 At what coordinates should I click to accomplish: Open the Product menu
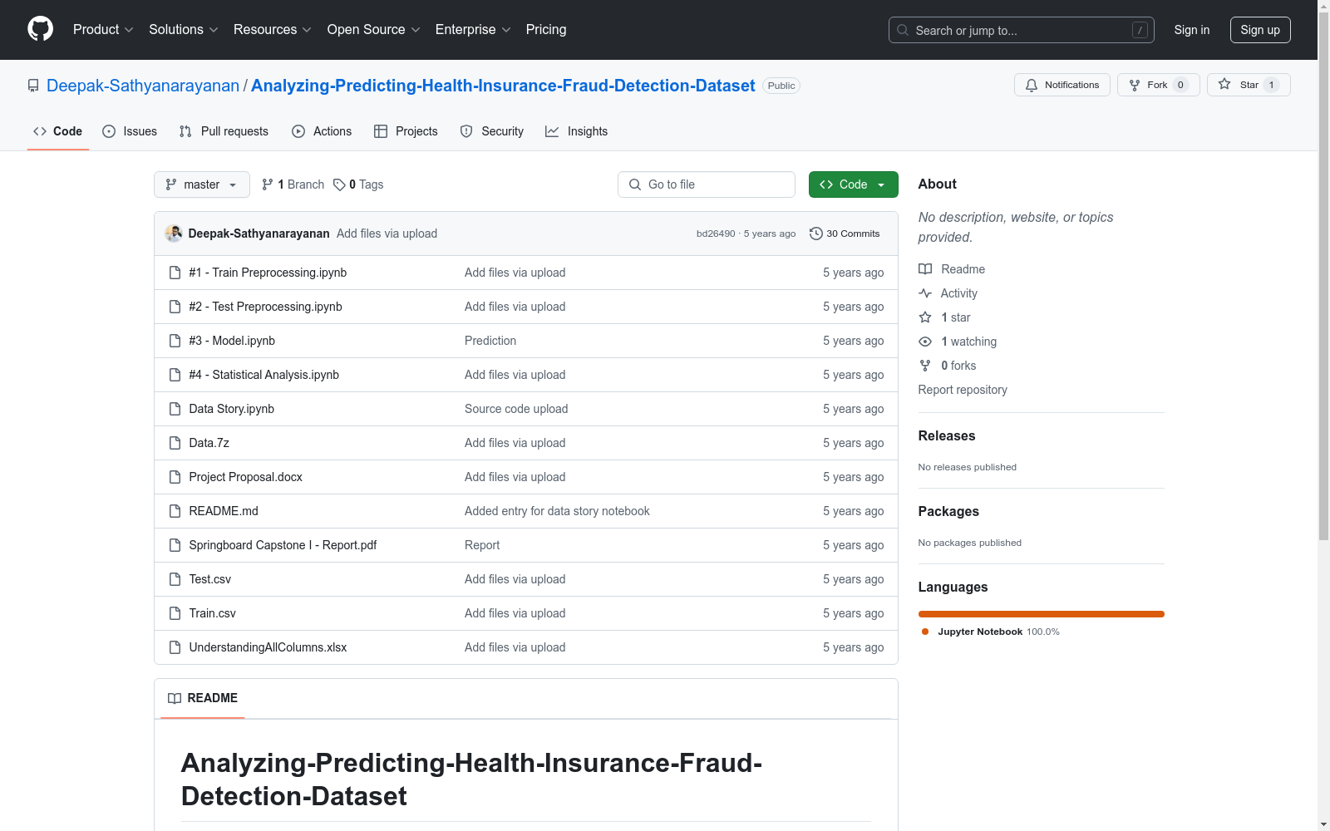[x=101, y=29]
